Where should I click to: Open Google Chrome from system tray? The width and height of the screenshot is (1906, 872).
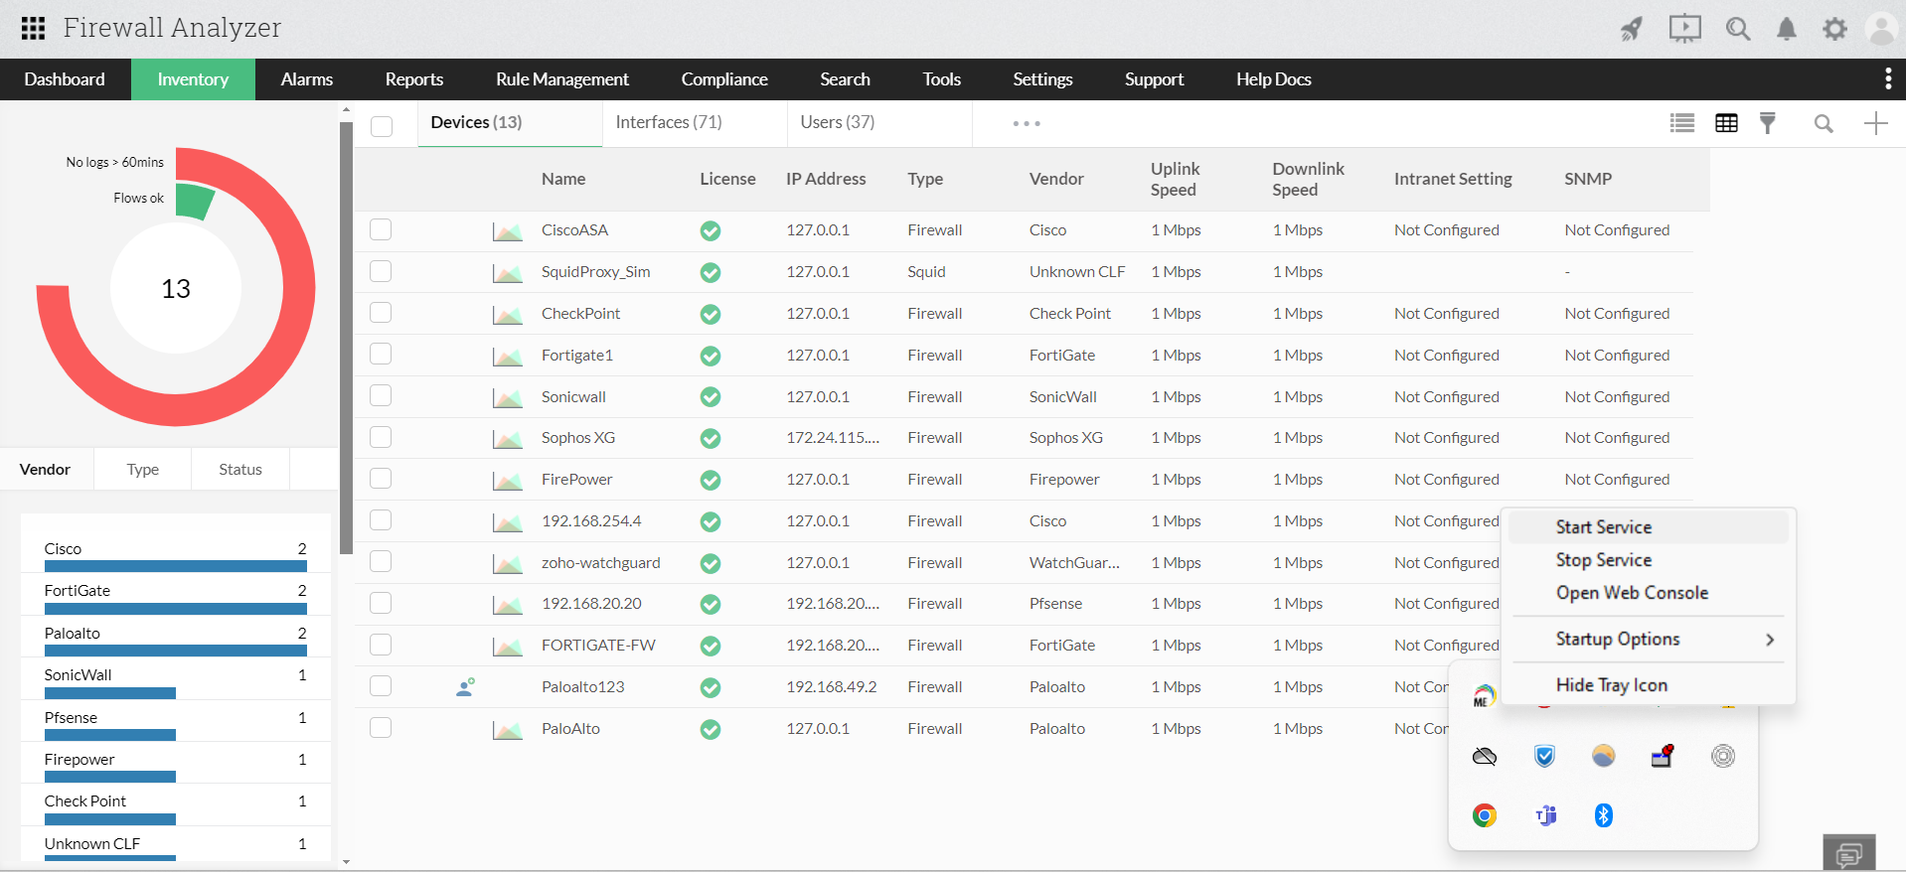[1485, 815]
